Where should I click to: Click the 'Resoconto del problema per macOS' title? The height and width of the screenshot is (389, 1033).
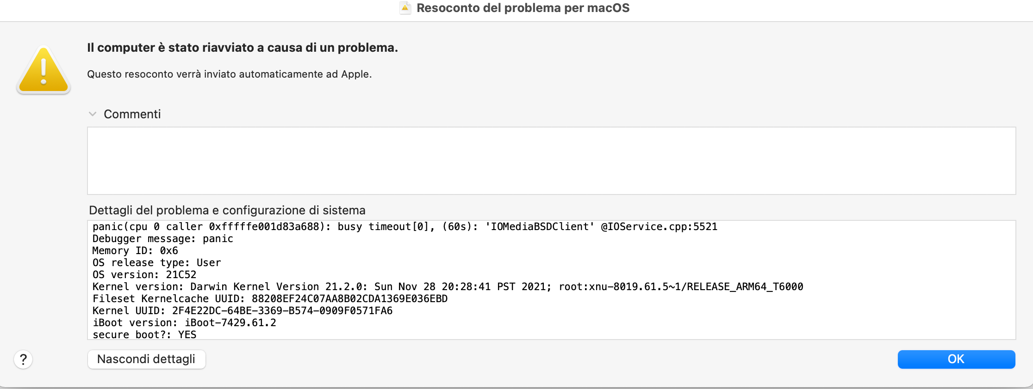pos(523,8)
